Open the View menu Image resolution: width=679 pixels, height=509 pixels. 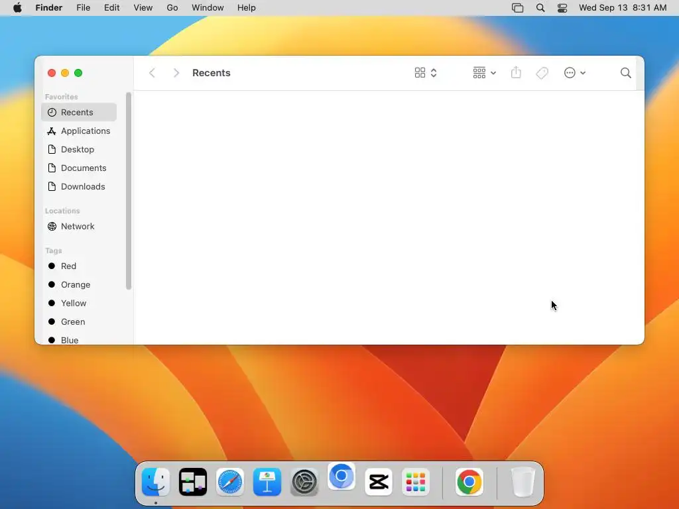pos(143,8)
